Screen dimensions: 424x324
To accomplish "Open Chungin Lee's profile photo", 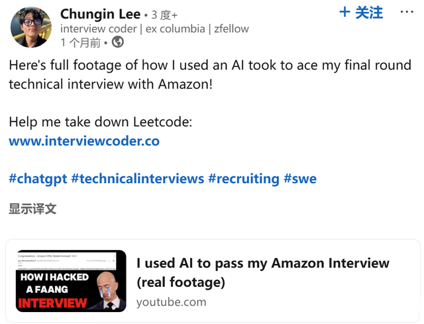I will click(x=31, y=27).
